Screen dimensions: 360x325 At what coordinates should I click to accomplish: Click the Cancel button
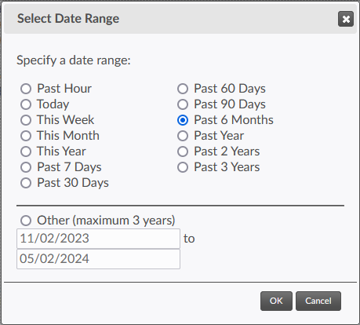(318, 301)
